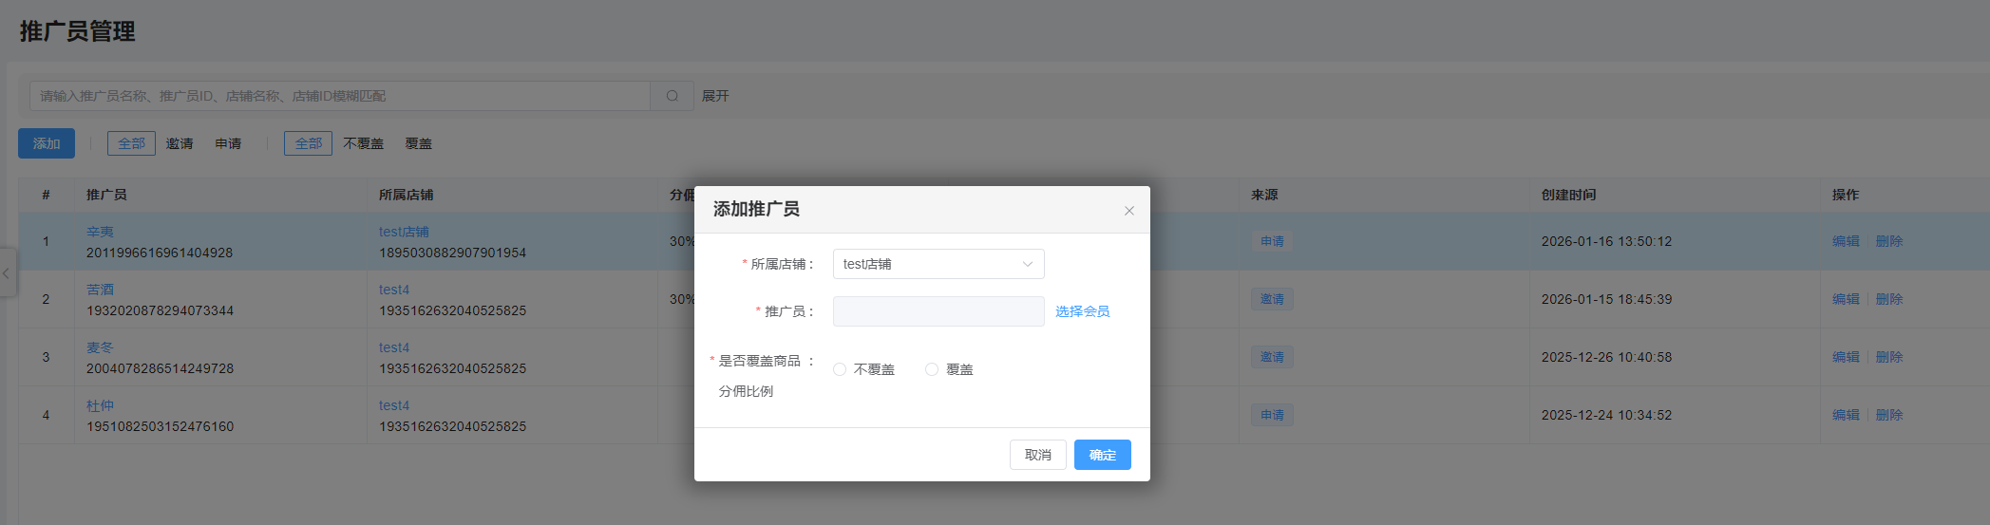
Task: Open test4 store link in 杜仲 row
Action: click(394, 405)
